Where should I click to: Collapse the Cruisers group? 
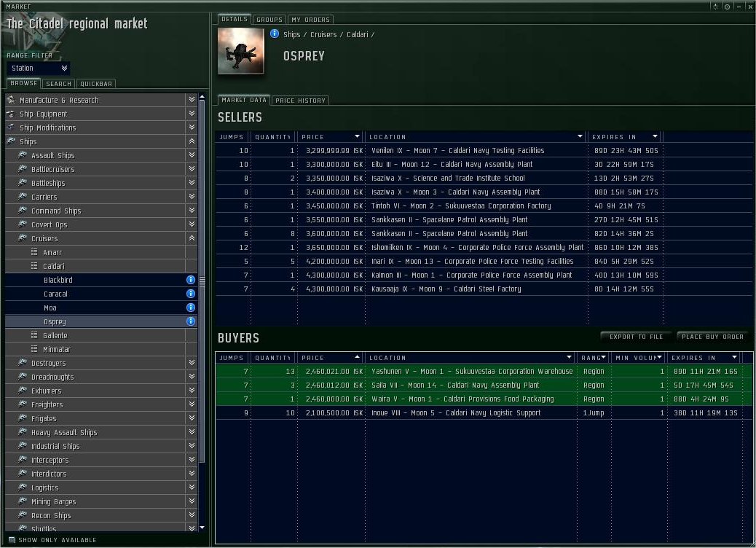click(x=192, y=238)
